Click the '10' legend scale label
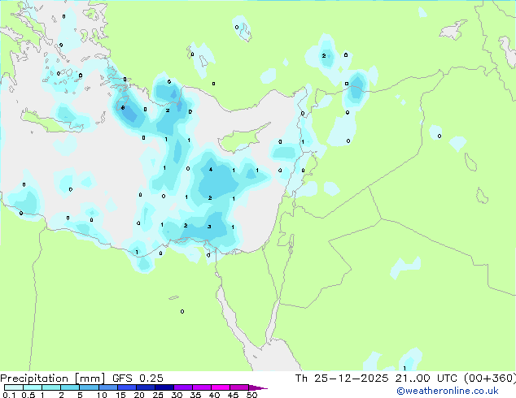The width and height of the screenshot is (516, 398). tap(102, 395)
